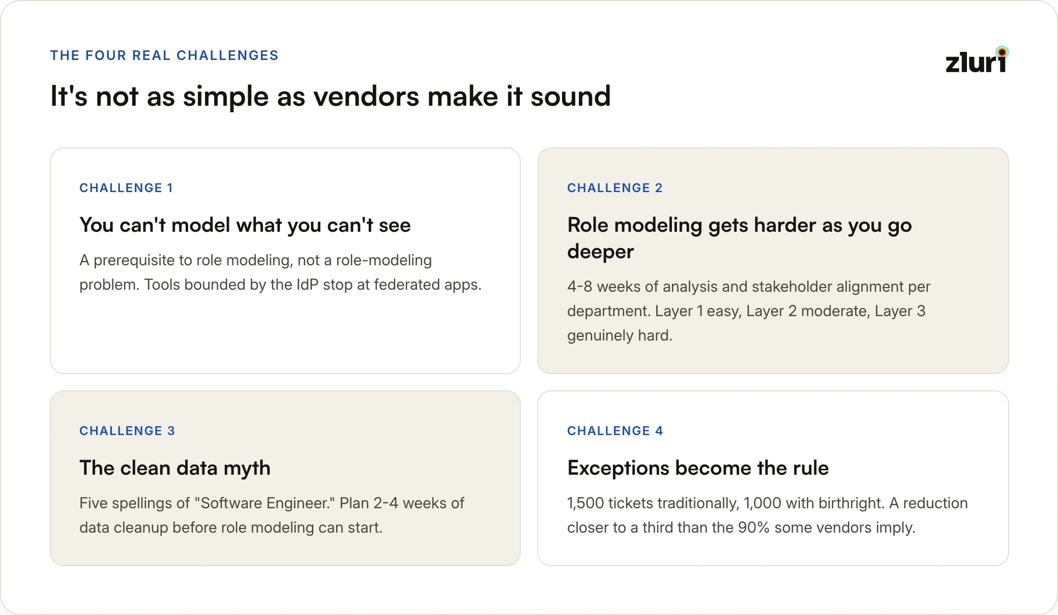Select the 'CHALLENGE 2' label

[x=615, y=188]
